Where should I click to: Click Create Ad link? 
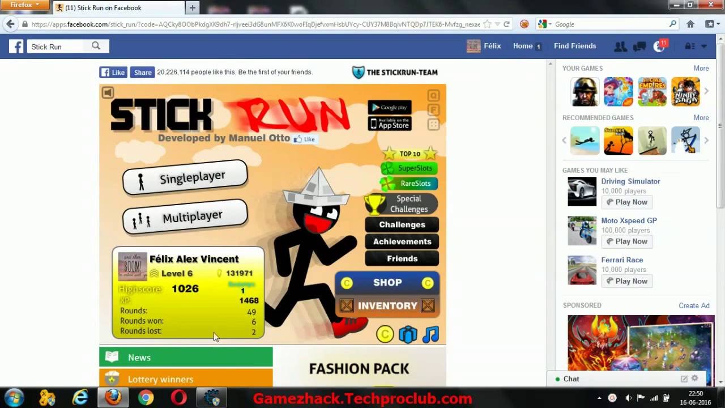(x=694, y=305)
